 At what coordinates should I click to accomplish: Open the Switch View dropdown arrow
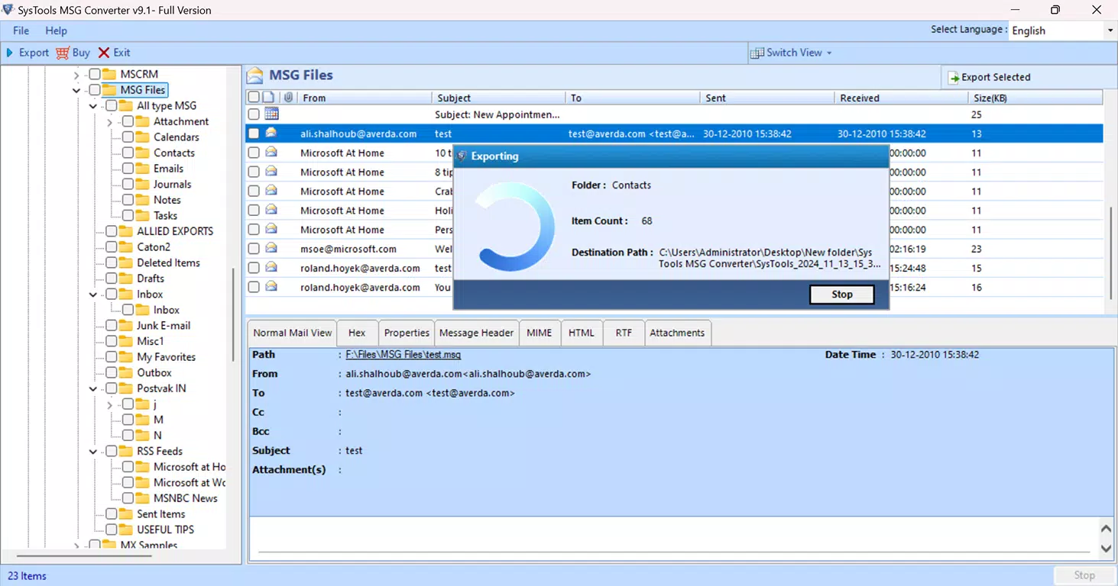(829, 53)
